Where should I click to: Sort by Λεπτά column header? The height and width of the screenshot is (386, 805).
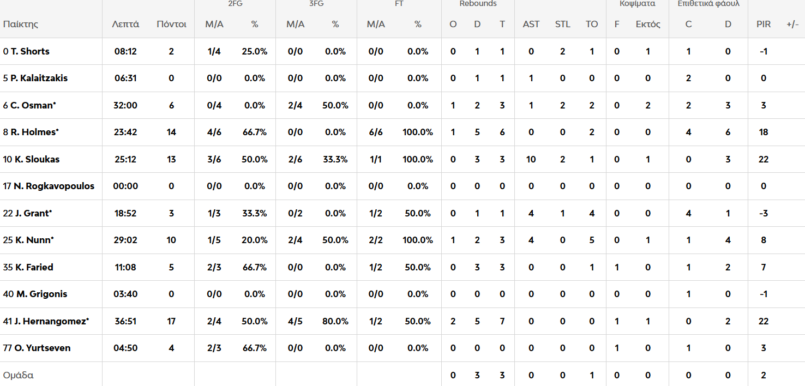[x=125, y=24]
